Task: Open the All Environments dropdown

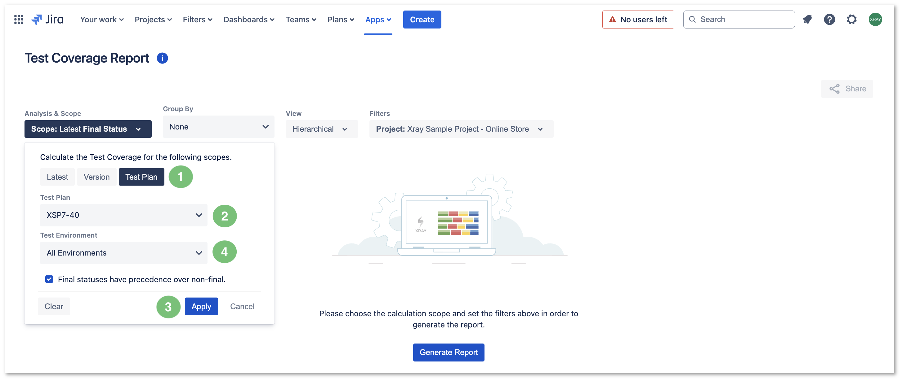Action: tap(123, 253)
